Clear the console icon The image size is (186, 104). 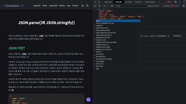click(x=99, y=6)
